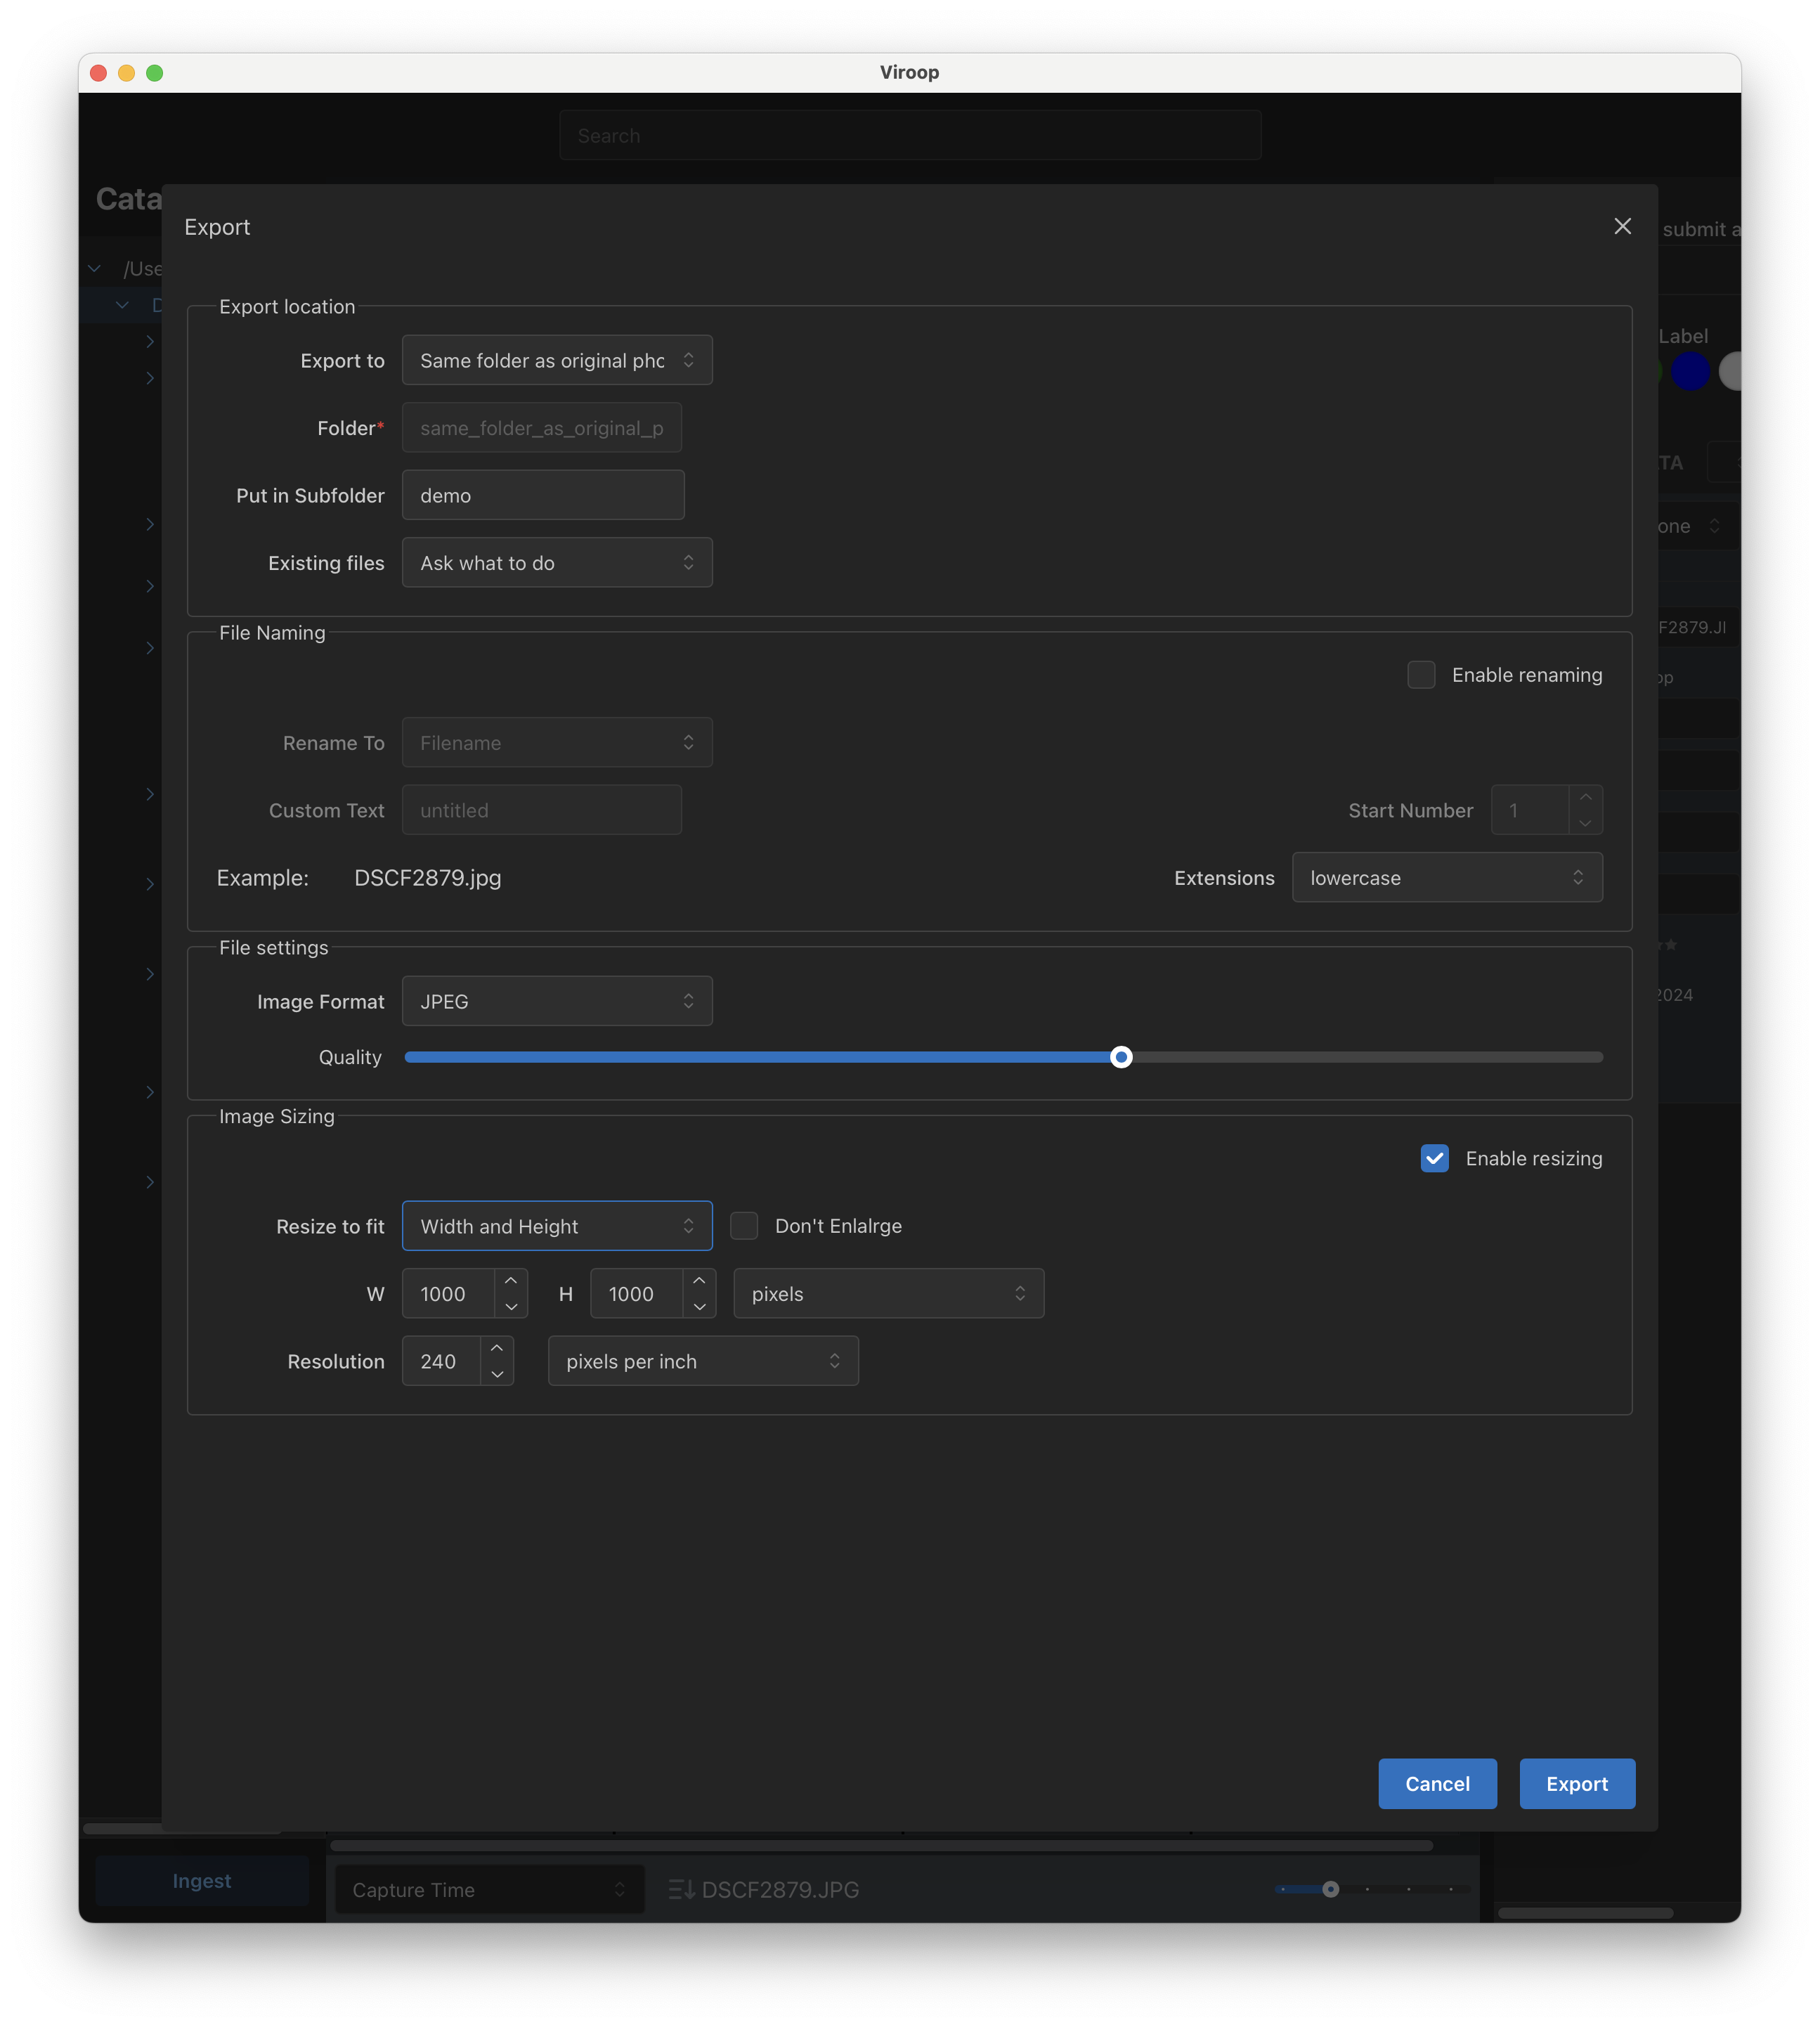
Task: Enable renaming checkbox in File Naming
Action: coord(1421,675)
